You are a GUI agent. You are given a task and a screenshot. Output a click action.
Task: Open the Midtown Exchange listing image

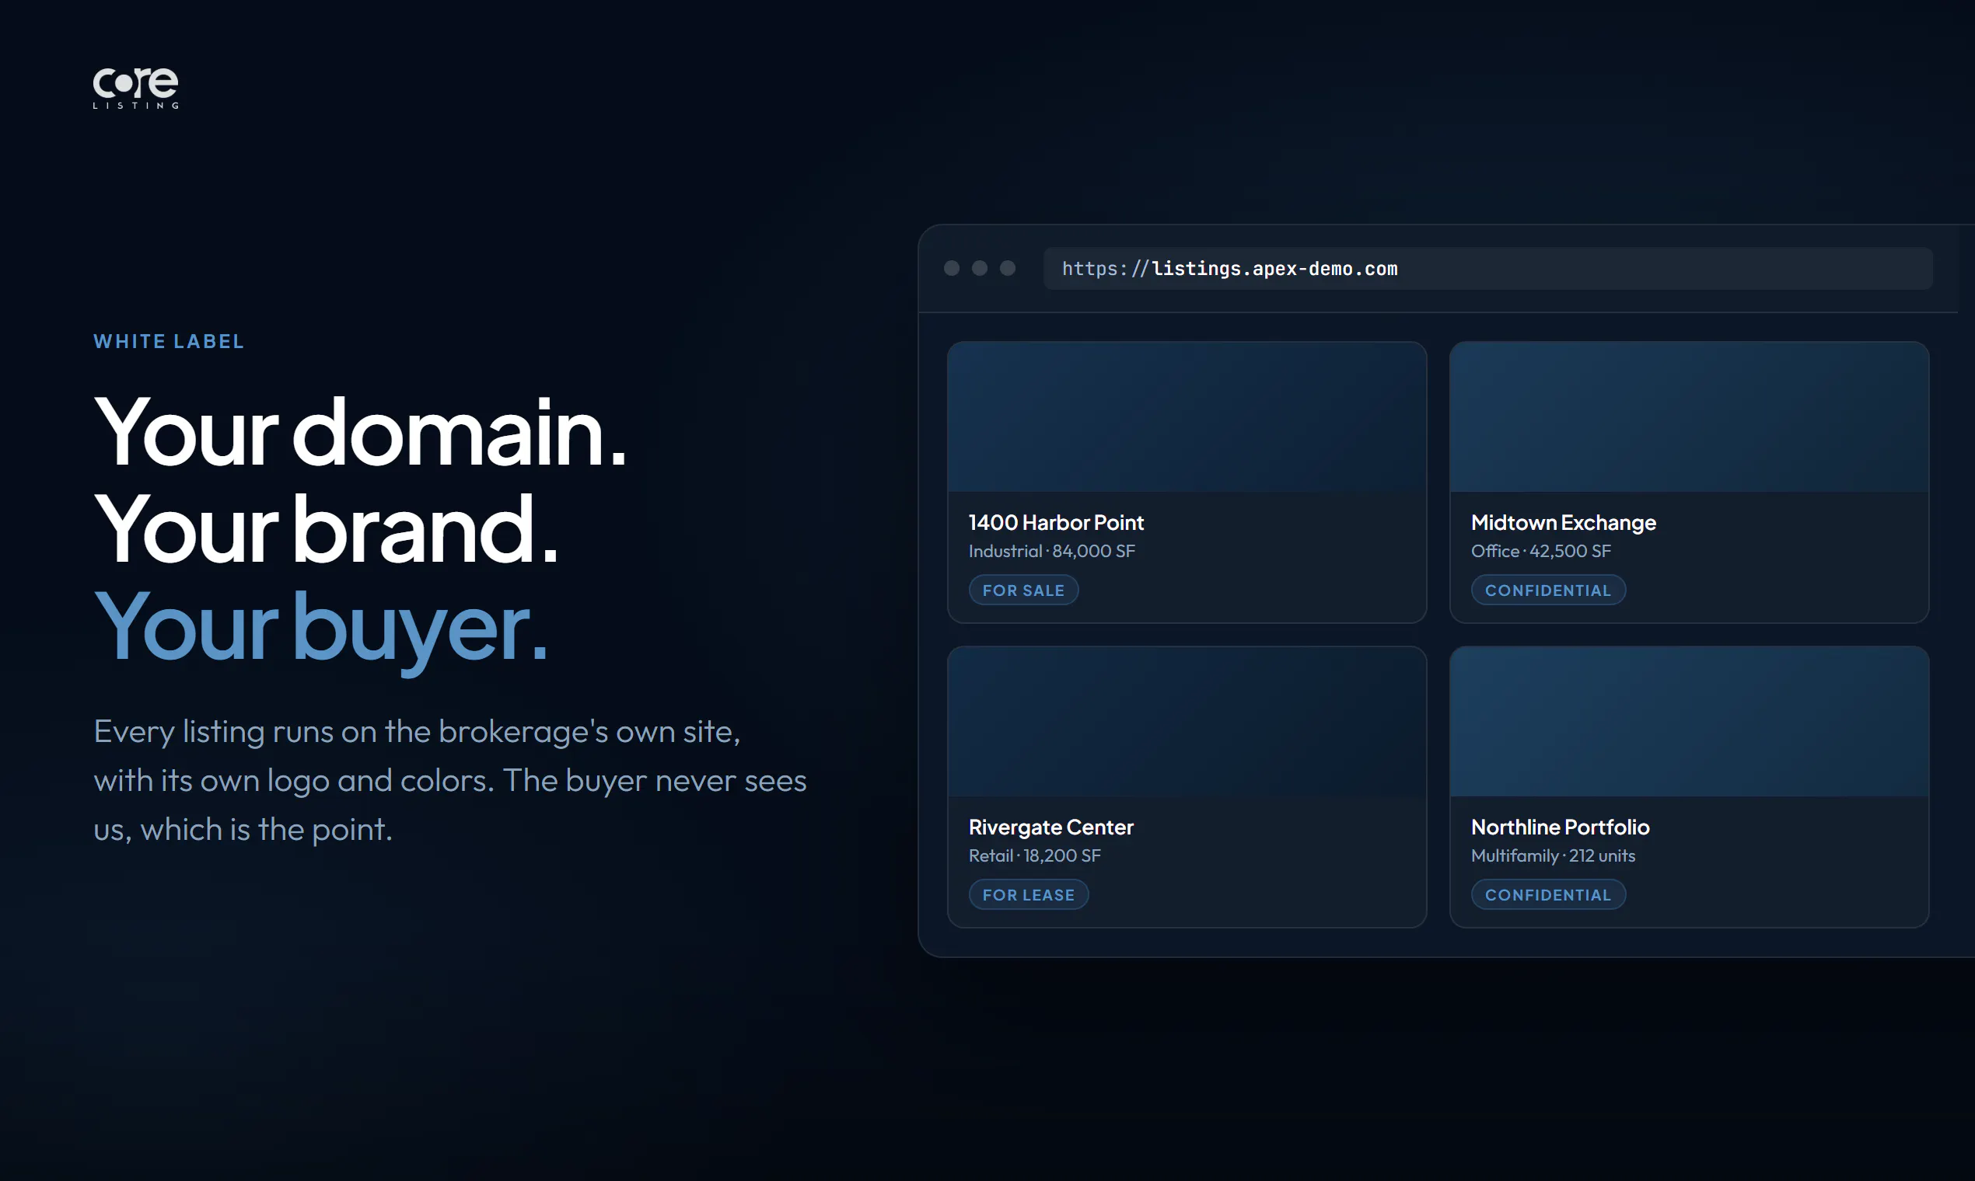tap(1689, 417)
